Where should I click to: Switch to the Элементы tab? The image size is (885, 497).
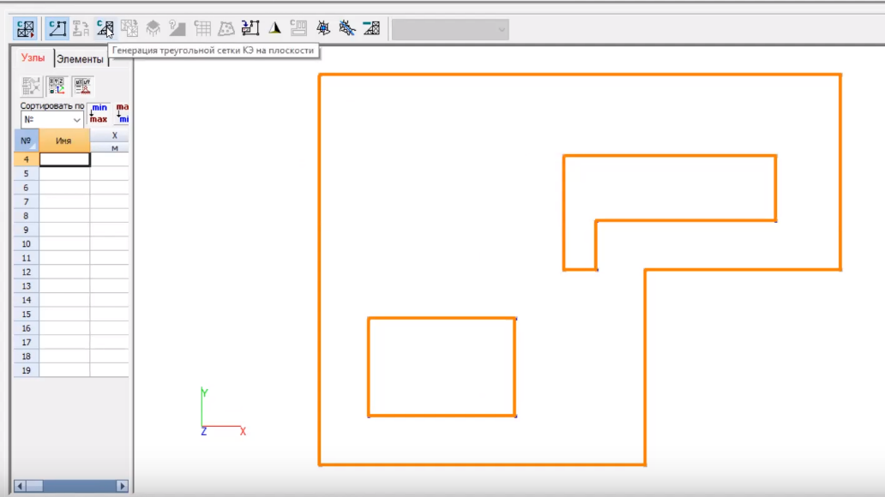(80, 59)
